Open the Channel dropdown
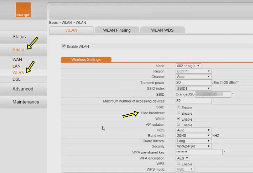Viewport: 253px width, 173px height. pyautogui.click(x=194, y=77)
